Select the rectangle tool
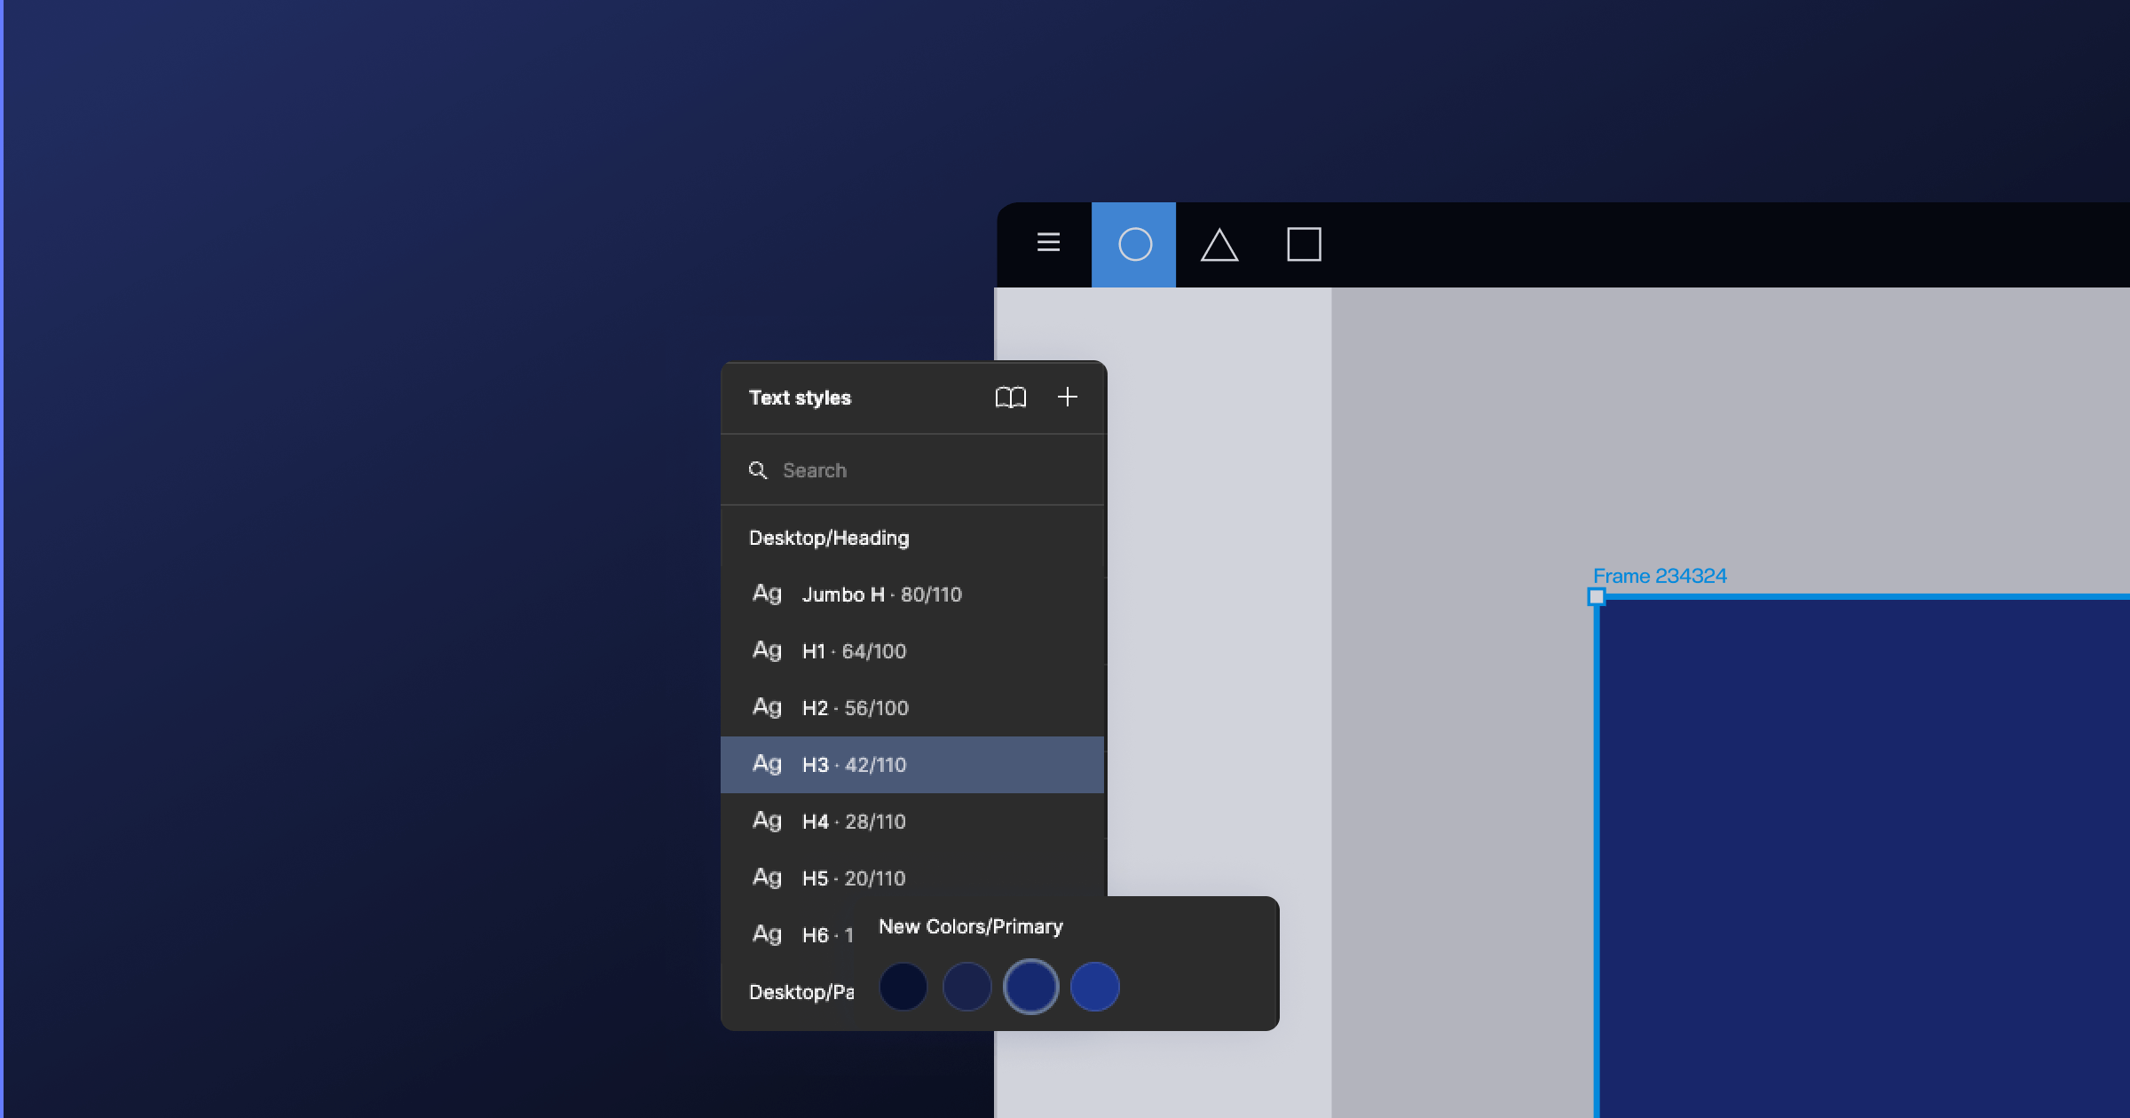 pyautogui.click(x=1304, y=244)
